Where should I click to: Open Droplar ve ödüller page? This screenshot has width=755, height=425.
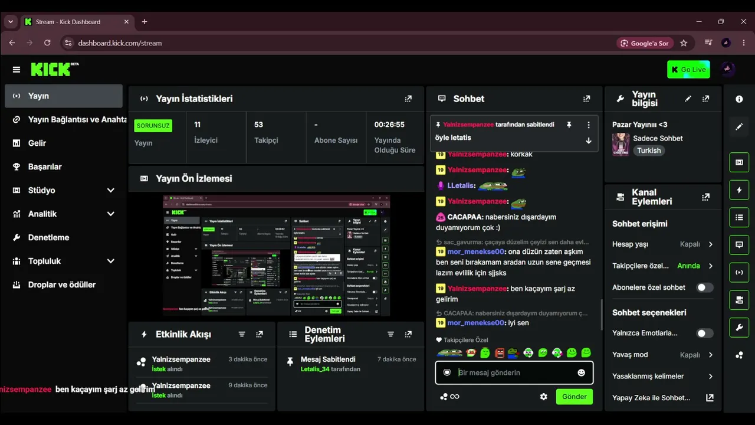64,285
